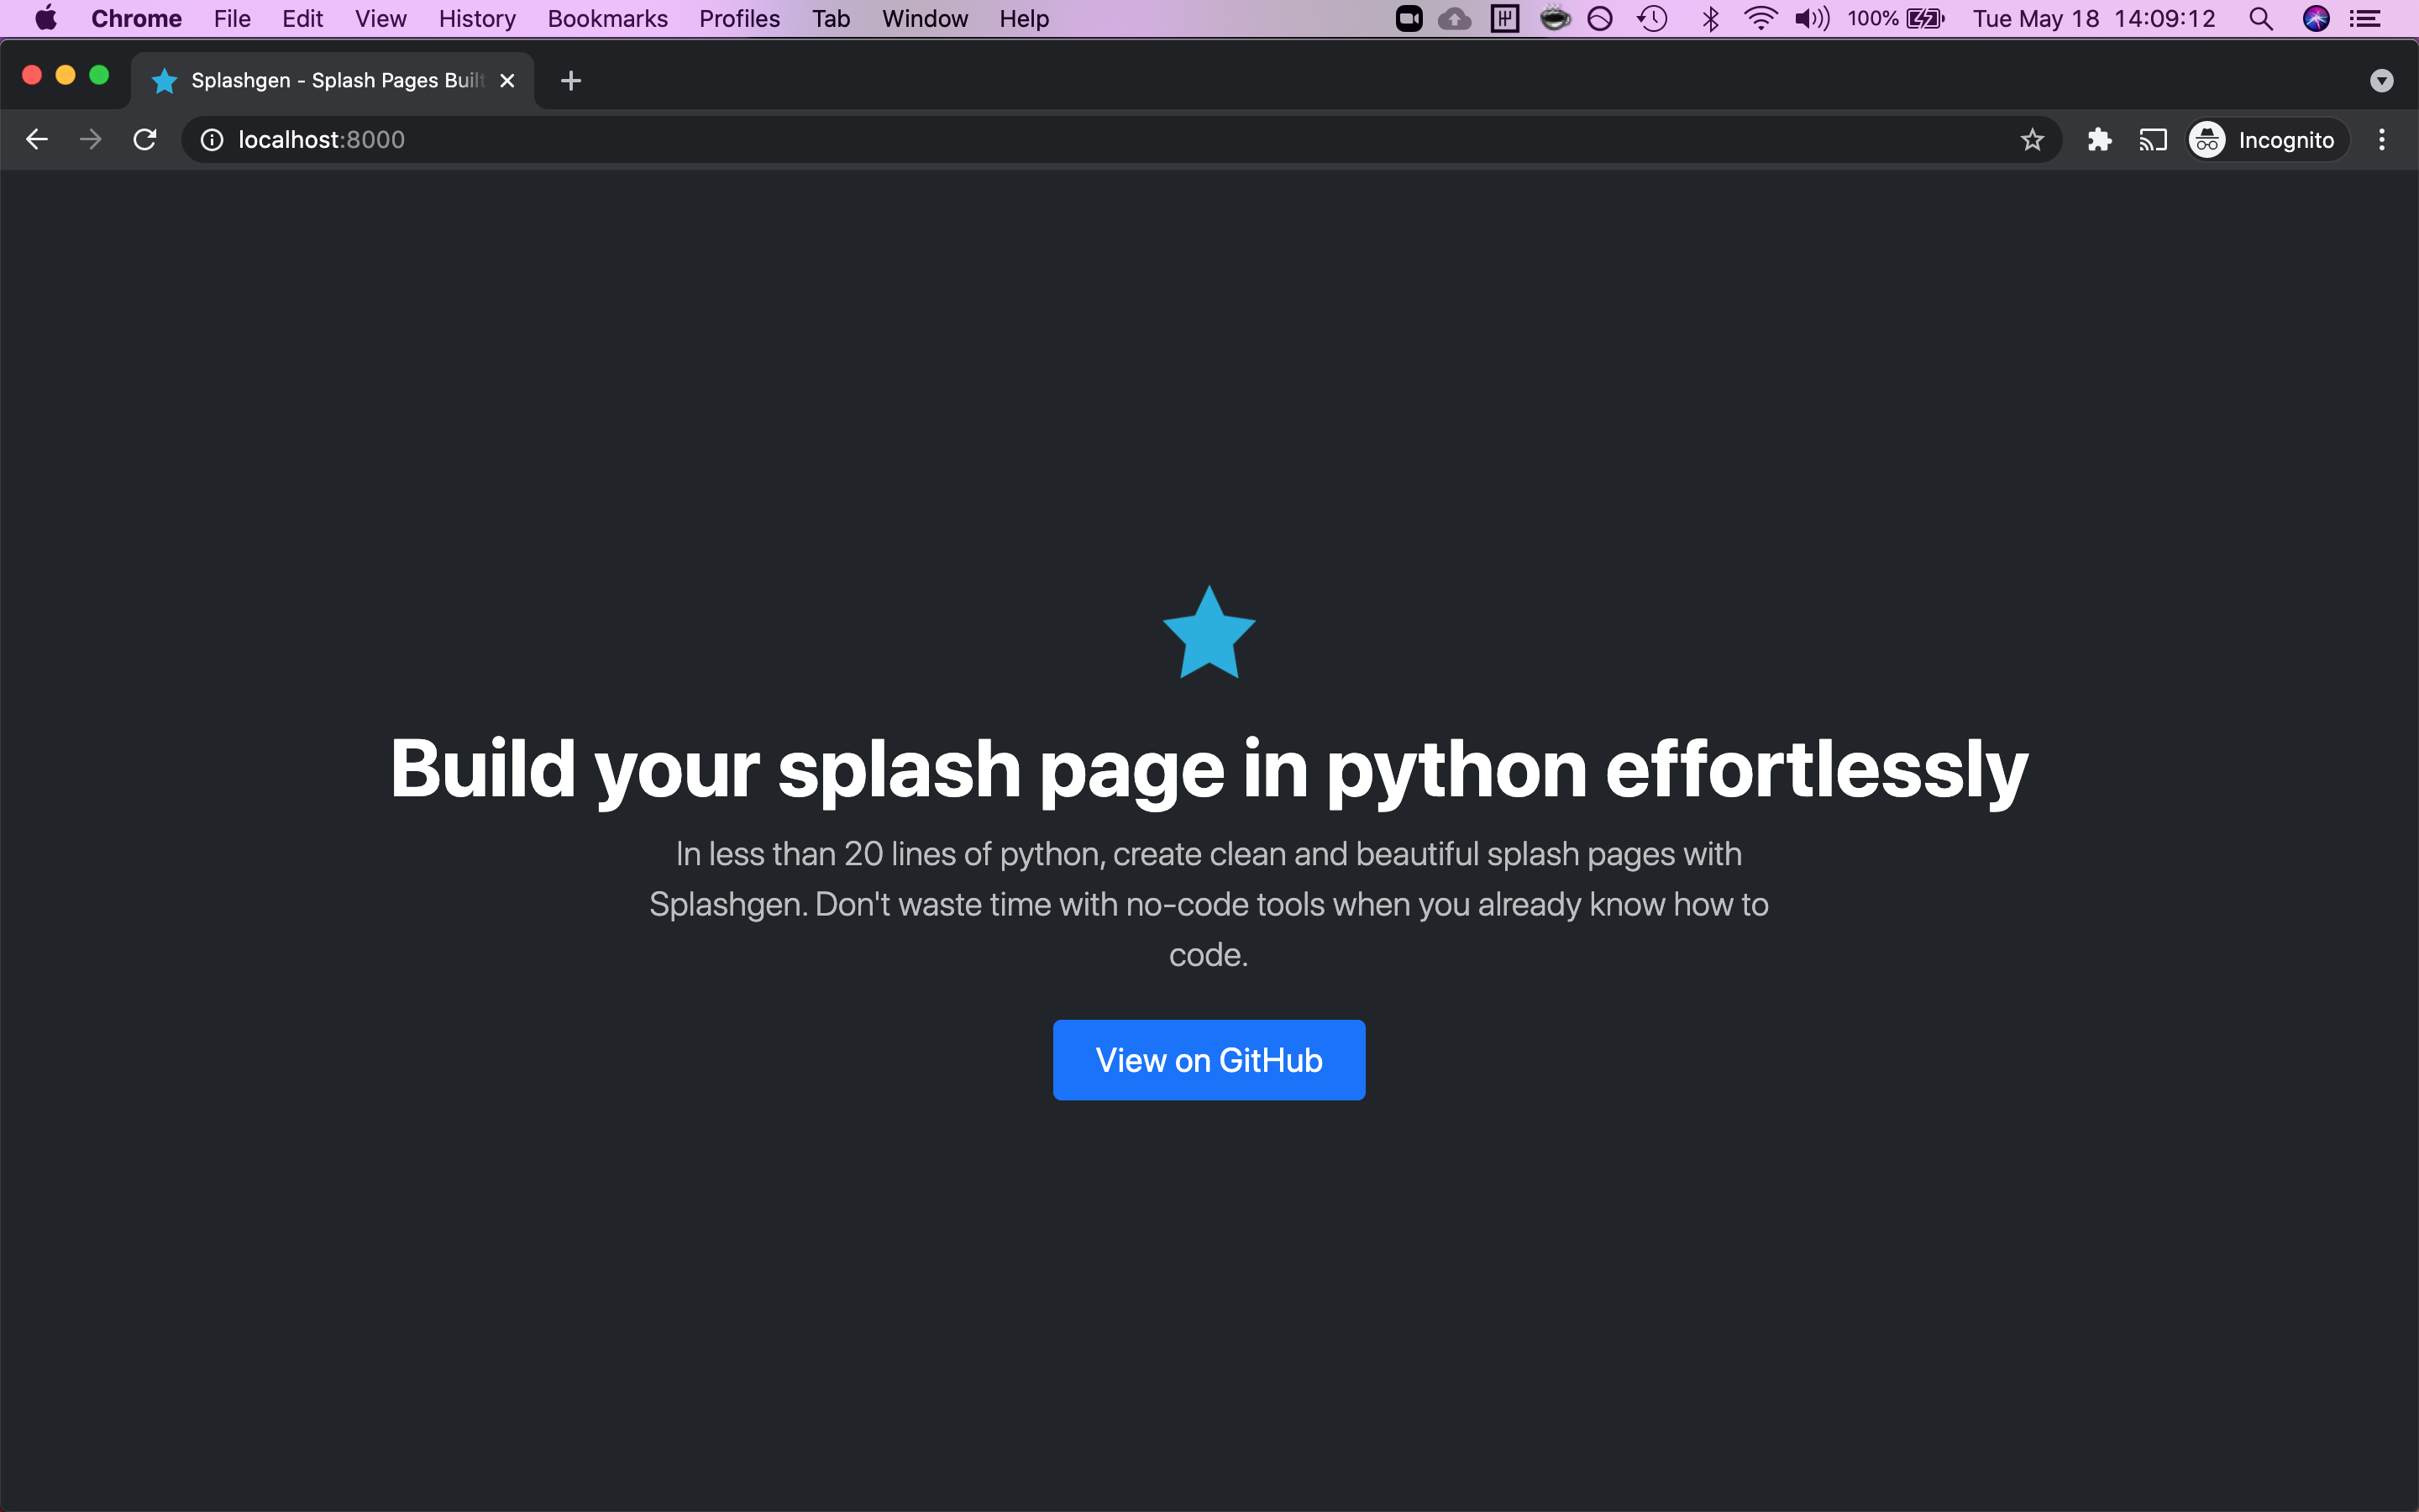Click the reload/refresh page icon
This screenshot has height=1512, width=2419.
point(146,139)
